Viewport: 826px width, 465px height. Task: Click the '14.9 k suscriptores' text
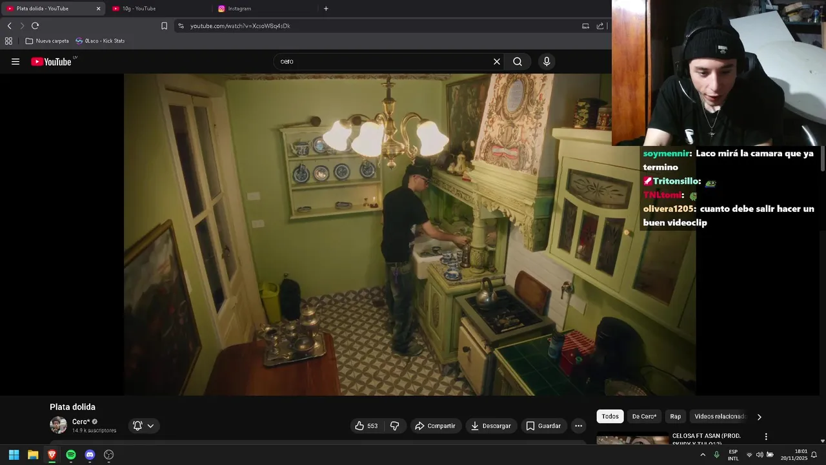click(94, 430)
